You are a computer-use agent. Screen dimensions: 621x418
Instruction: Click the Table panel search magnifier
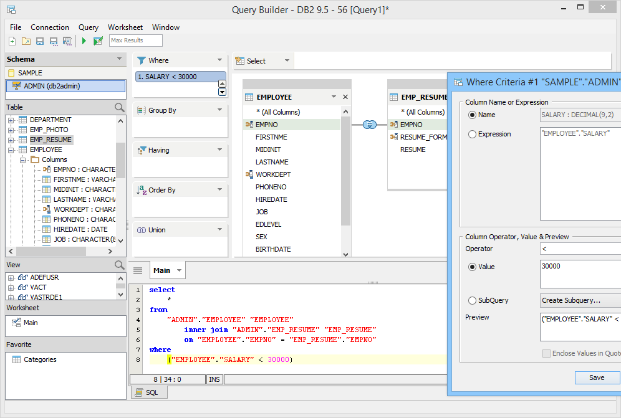pyautogui.click(x=119, y=107)
